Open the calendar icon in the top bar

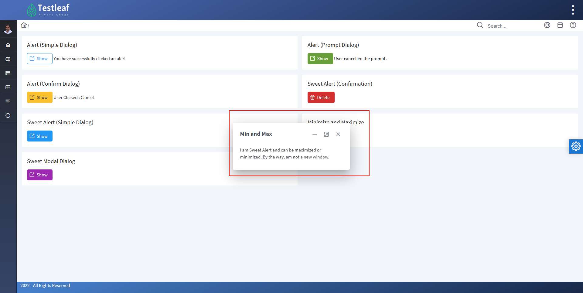(560, 25)
